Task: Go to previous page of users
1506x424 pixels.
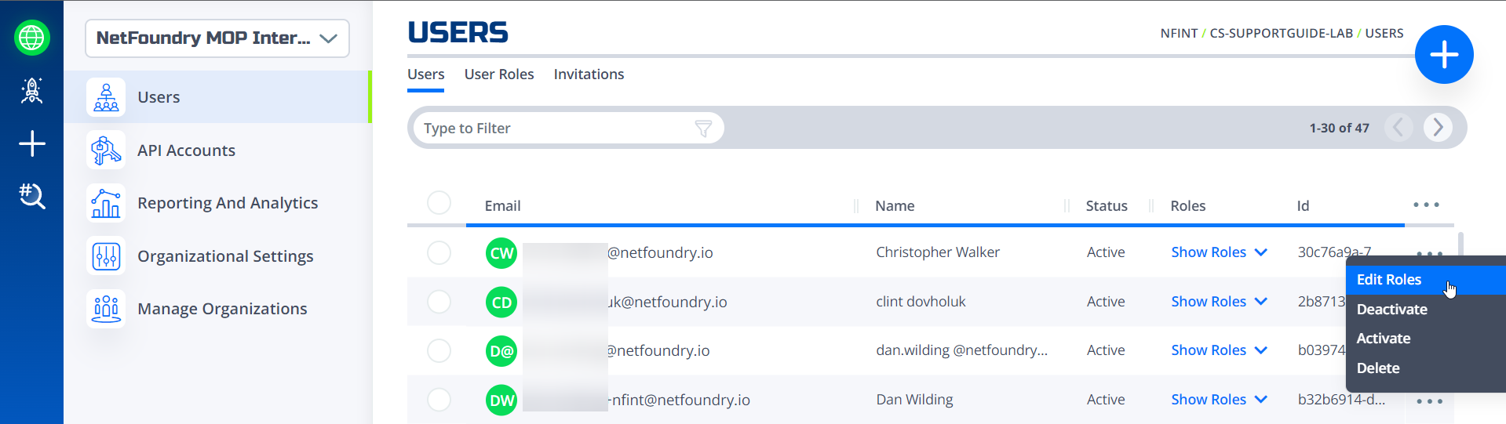Action: (1398, 127)
